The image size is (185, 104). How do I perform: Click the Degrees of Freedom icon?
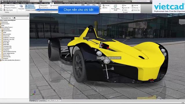(x=5, y=8)
